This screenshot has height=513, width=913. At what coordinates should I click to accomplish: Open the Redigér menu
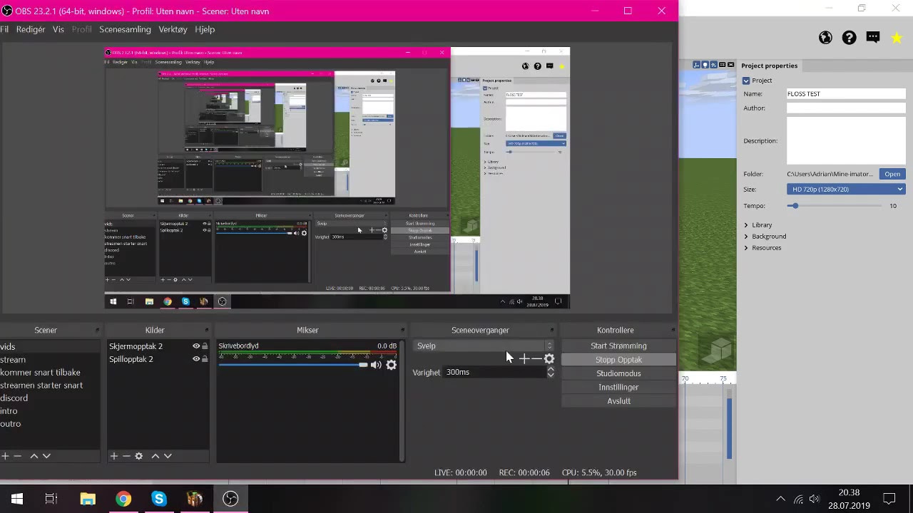coord(31,29)
